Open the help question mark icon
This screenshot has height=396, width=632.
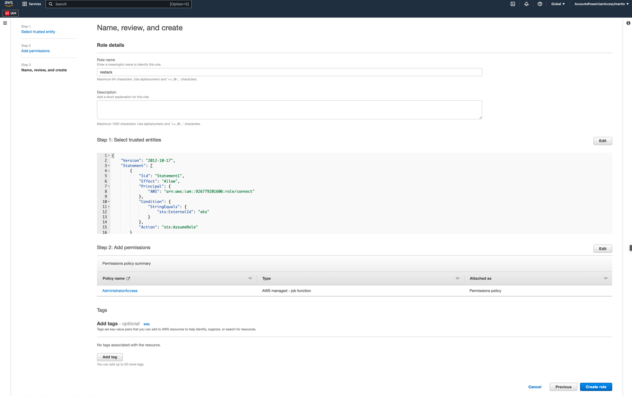[540, 4]
